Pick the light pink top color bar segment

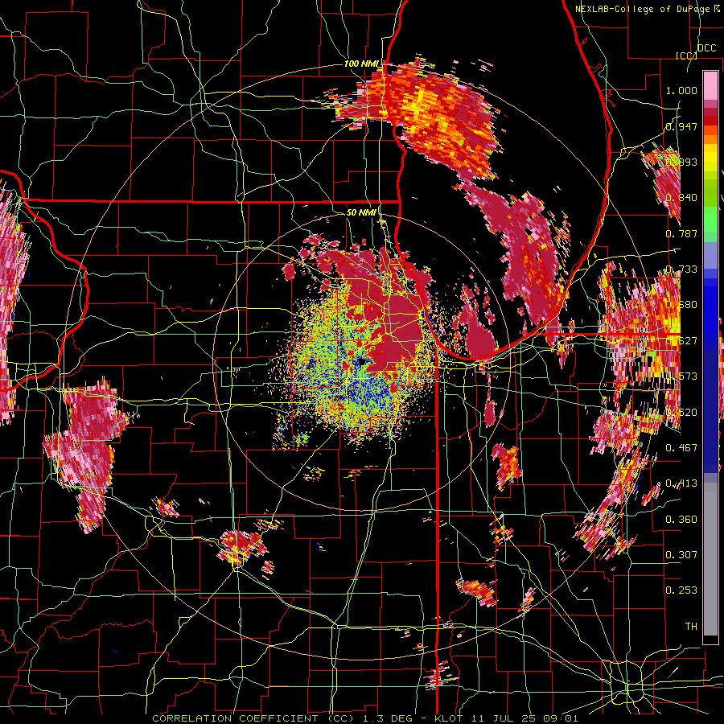710,86
